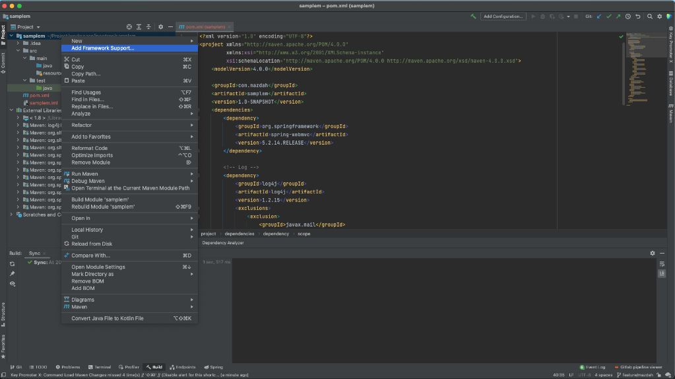The width and height of the screenshot is (675, 379).
Task: Click the eye view options icon in Build panel
Action: pyautogui.click(x=12, y=284)
